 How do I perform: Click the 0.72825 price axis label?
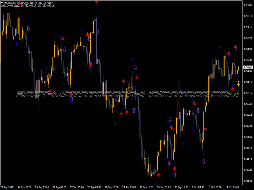coord(248,49)
